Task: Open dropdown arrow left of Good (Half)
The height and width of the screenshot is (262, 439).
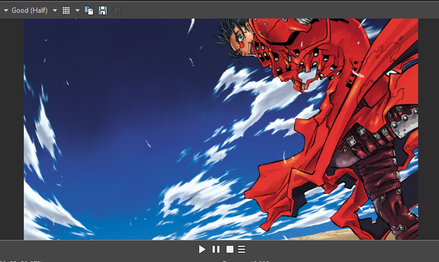Action: click(x=6, y=10)
